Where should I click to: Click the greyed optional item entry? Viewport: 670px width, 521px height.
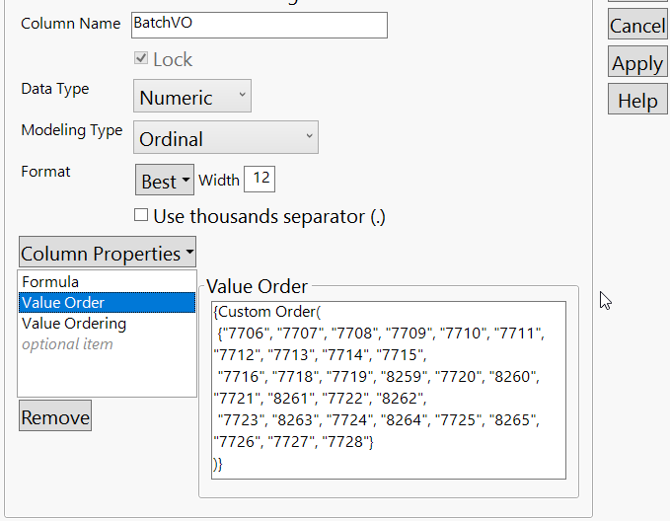point(67,344)
